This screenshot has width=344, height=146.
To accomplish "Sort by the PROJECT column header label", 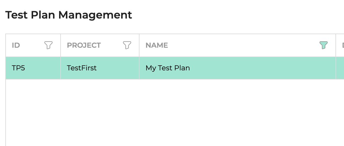I will (84, 45).
